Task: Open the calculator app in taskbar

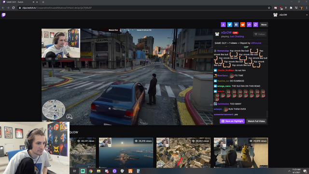Action: (x=138, y=171)
